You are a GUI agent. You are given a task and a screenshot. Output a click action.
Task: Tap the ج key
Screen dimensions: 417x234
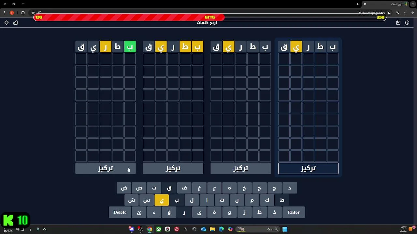(275, 188)
